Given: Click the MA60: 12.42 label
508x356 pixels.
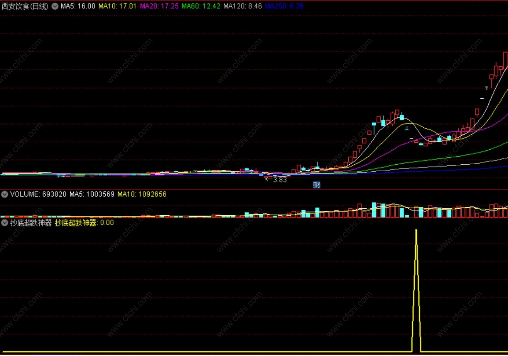Looking at the screenshot, I should point(201,6).
